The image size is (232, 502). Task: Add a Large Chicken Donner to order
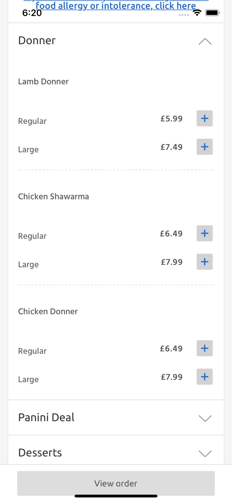click(x=205, y=376)
